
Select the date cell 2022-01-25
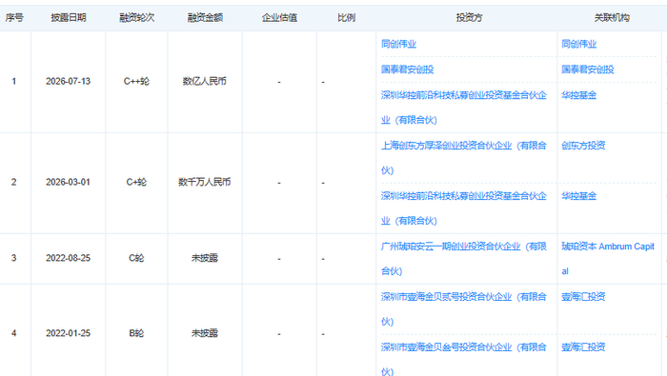(x=68, y=333)
